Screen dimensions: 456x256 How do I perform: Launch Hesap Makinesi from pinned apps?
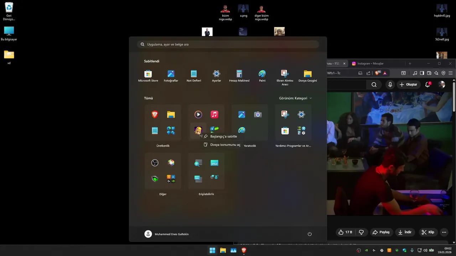239,76
